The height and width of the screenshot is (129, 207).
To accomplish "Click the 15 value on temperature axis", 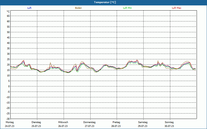I will (8, 70).
